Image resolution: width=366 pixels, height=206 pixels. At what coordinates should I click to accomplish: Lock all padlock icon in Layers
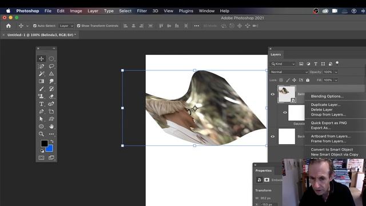pos(308,80)
